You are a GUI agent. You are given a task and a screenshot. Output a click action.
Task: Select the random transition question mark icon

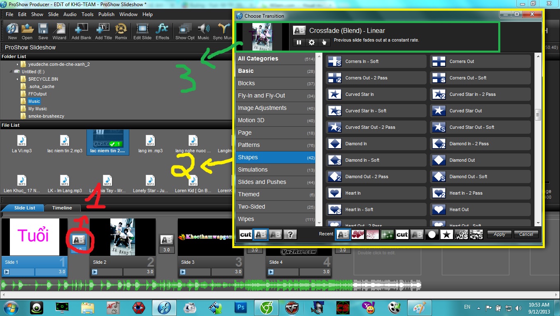(290, 235)
